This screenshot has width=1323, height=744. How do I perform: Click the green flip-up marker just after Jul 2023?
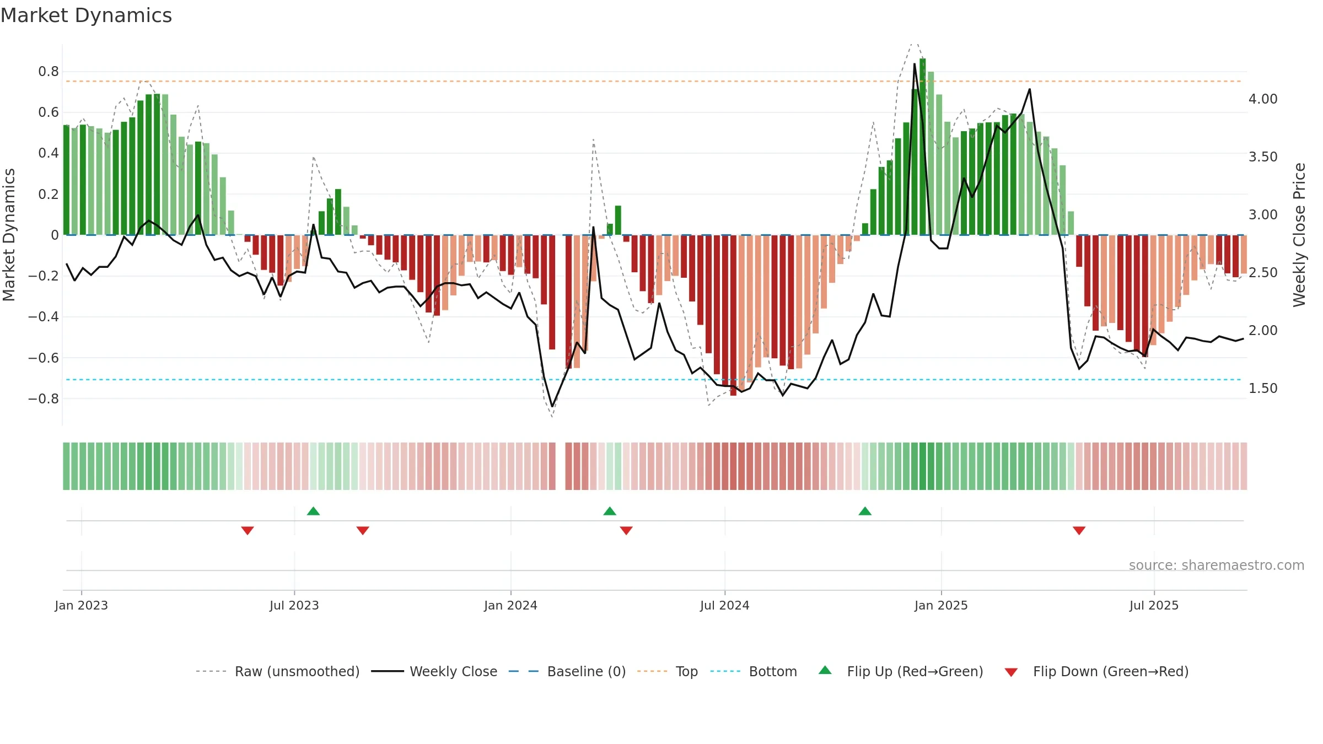(x=313, y=511)
